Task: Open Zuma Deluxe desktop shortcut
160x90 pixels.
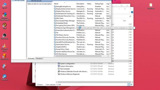Action: pyautogui.click(x=4, y=57)
